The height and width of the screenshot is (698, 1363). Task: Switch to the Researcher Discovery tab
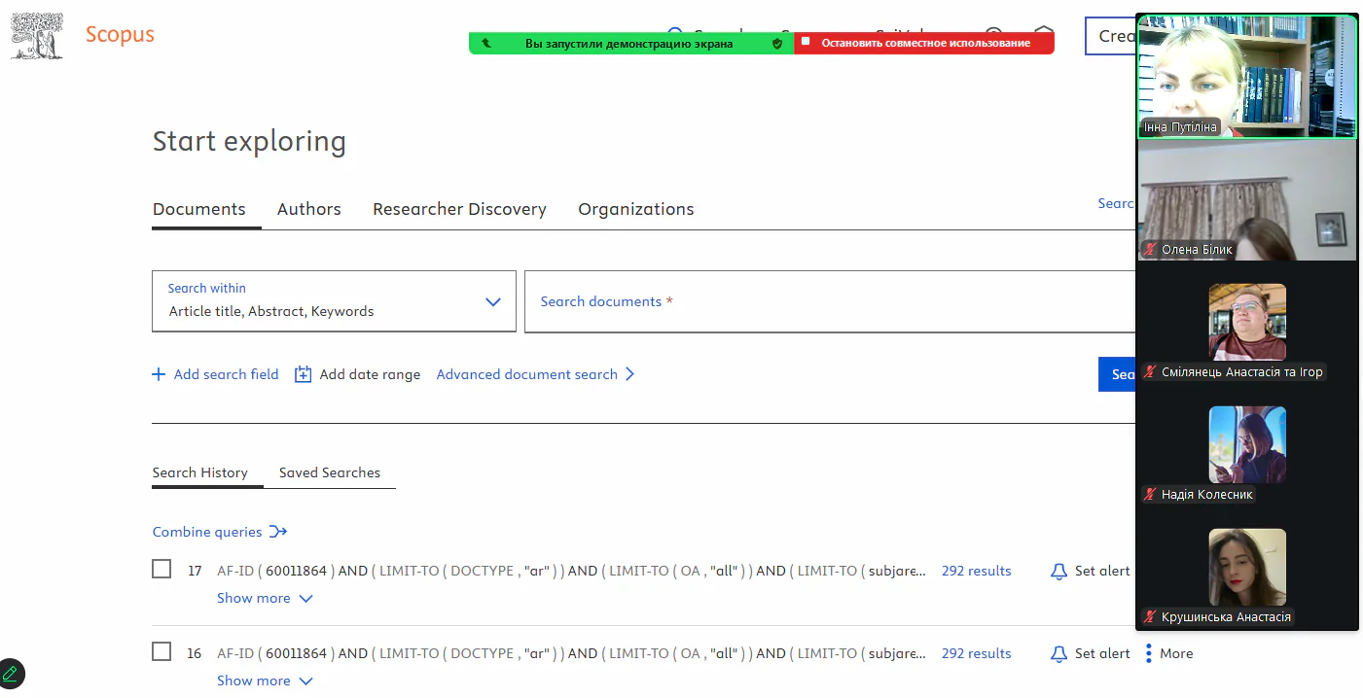pyautogui.click(x=459, y=209)
